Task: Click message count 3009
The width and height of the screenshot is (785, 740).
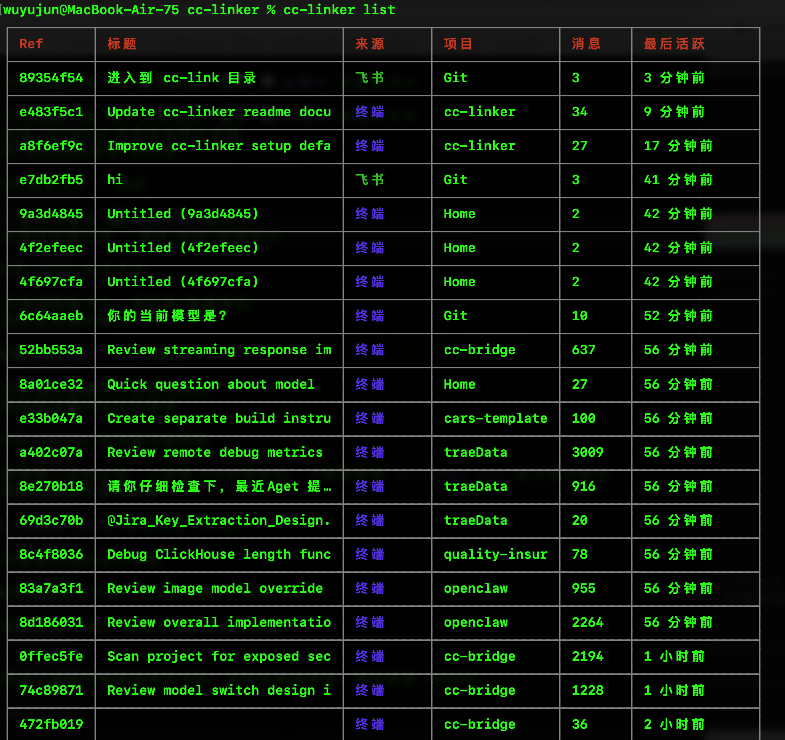Action: click(x=587, y=453)
